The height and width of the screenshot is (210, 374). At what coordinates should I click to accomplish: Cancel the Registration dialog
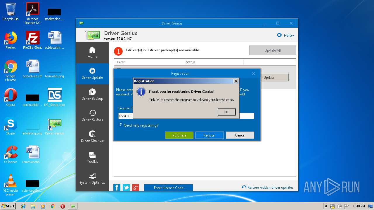[240, 135]
